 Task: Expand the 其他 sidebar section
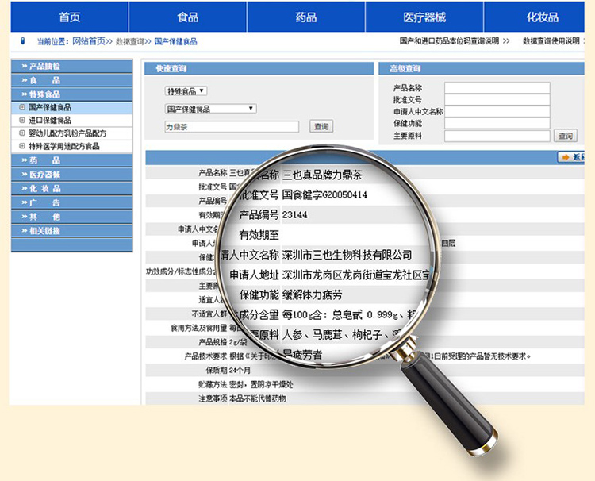(x=72, y=217)
